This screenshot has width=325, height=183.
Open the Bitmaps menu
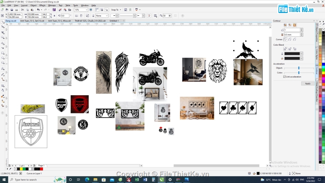click(52, 5)
